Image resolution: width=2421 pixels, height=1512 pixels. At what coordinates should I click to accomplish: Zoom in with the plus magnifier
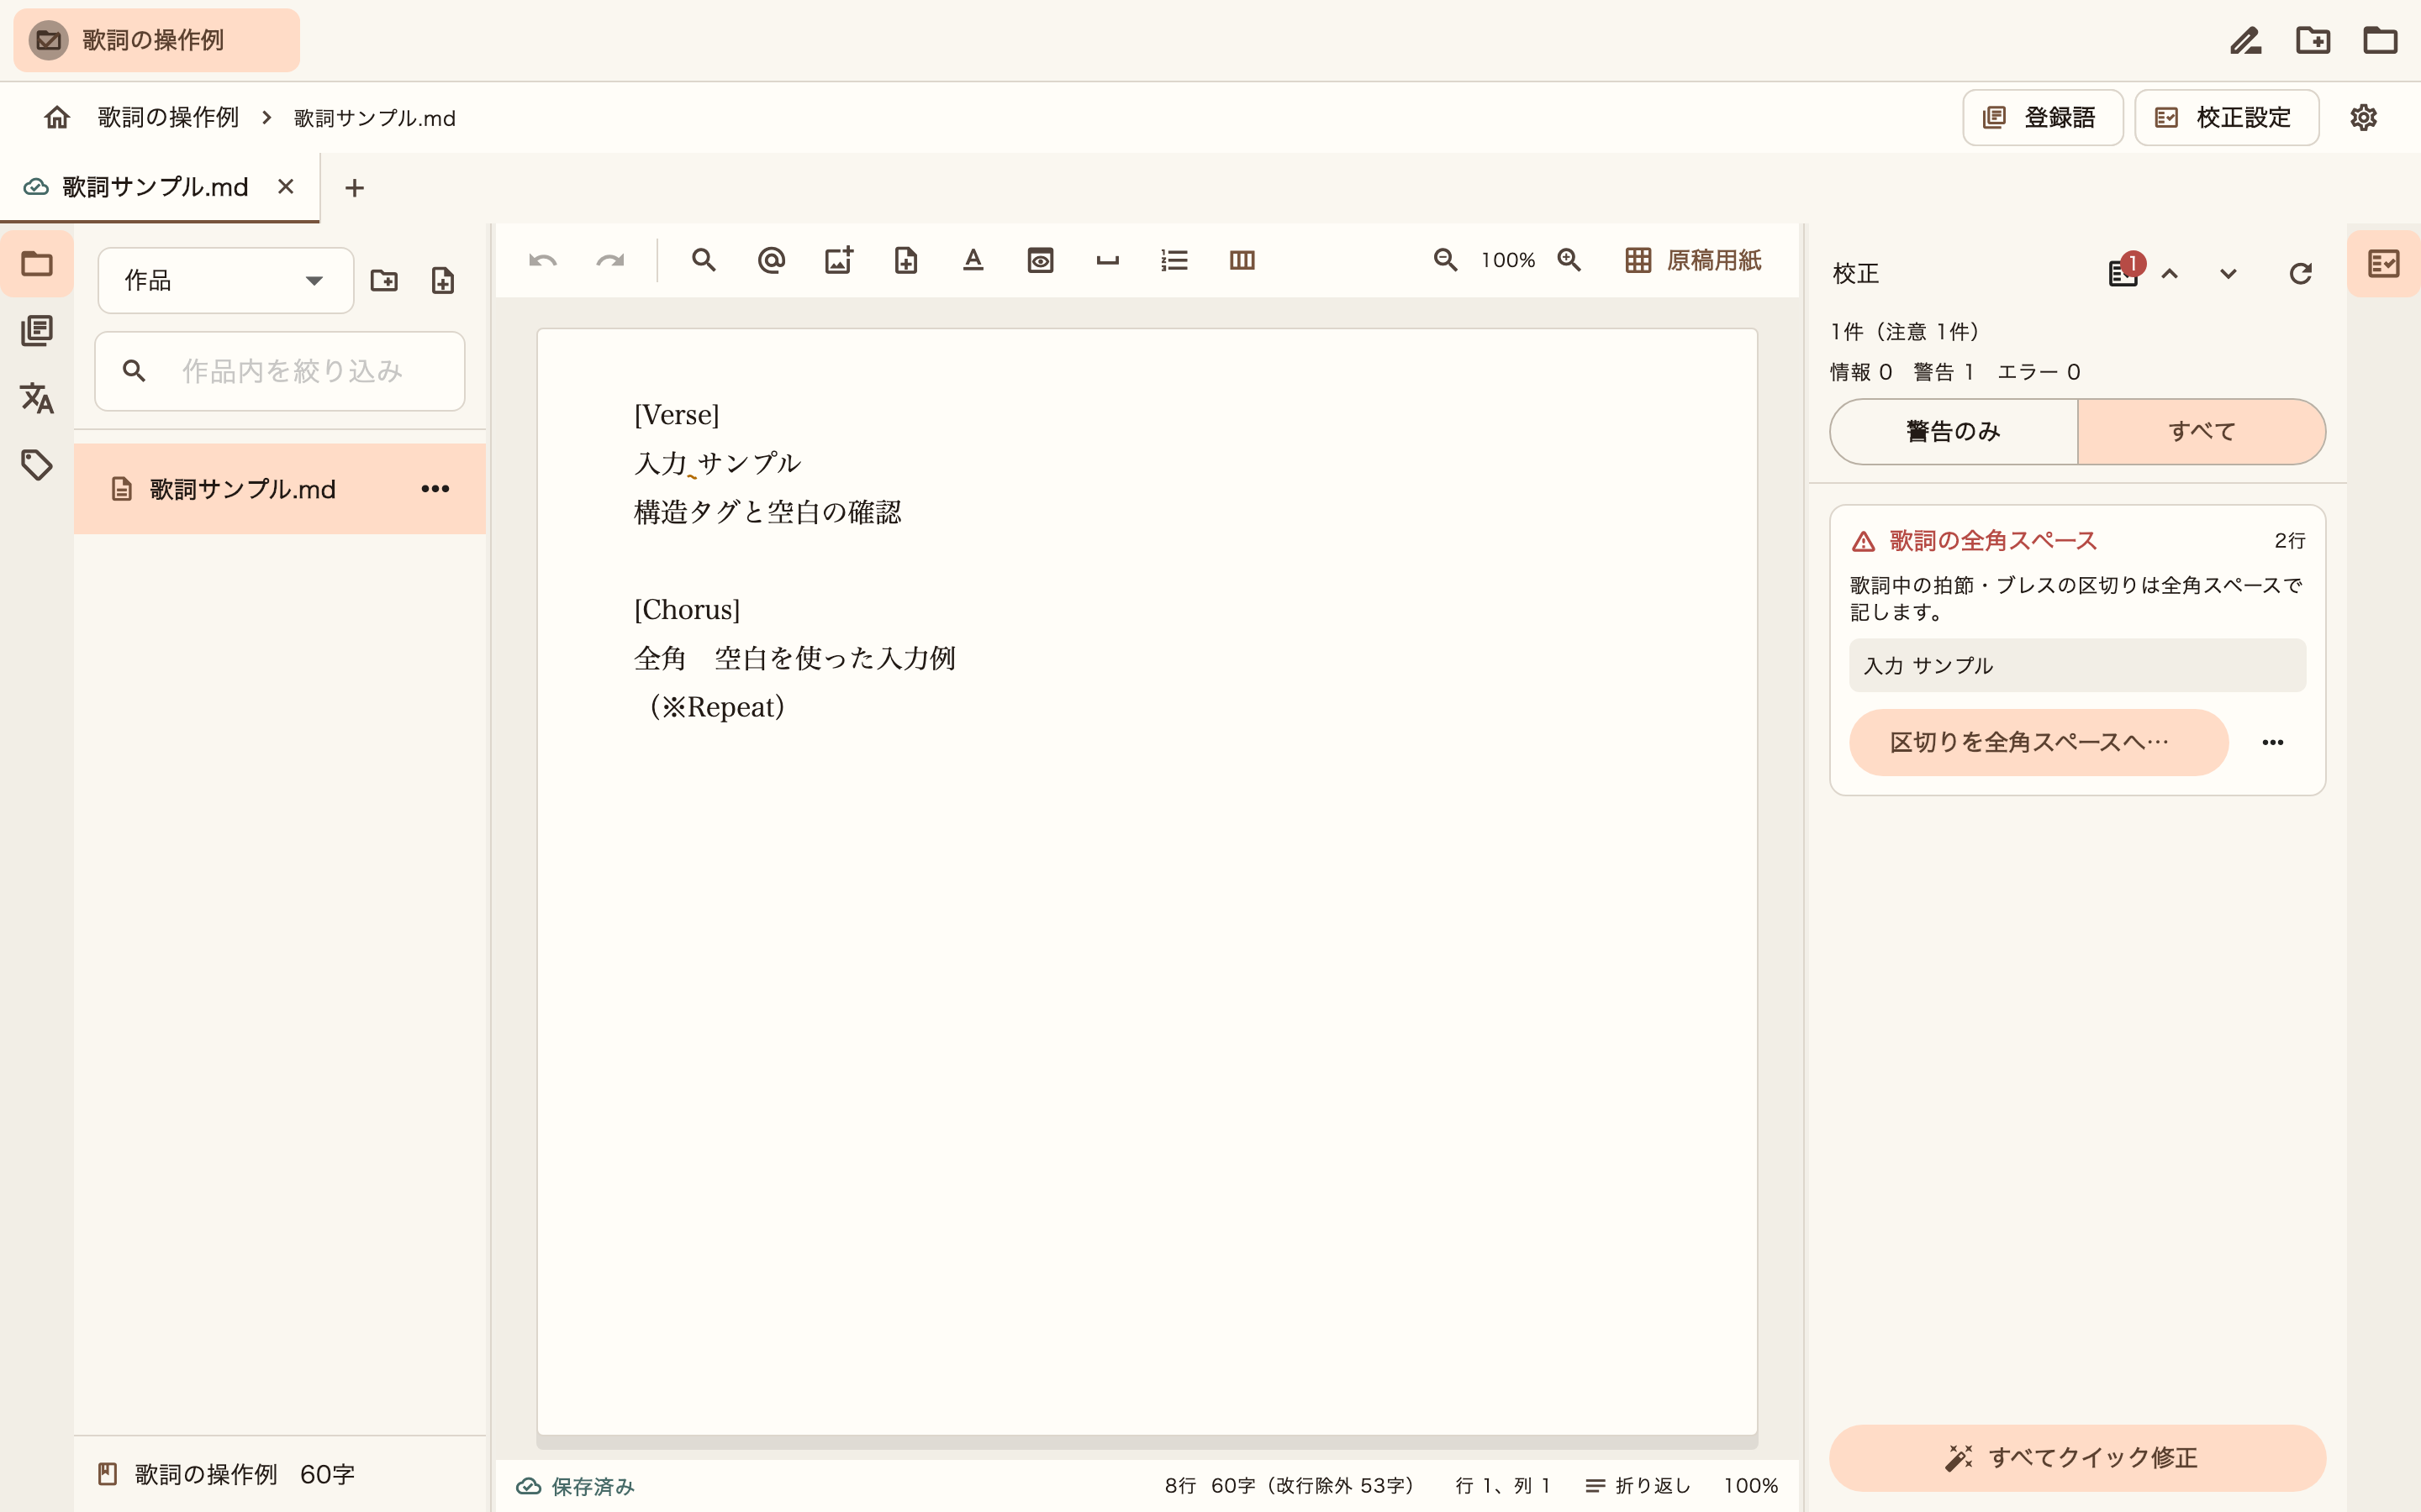coord(1569,261)
